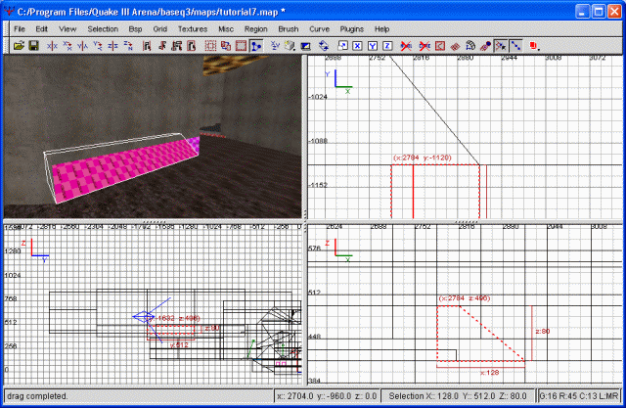Viewport: 626px width, 408px height.
Task: Open the Edit menu
Action: [41, 29]
